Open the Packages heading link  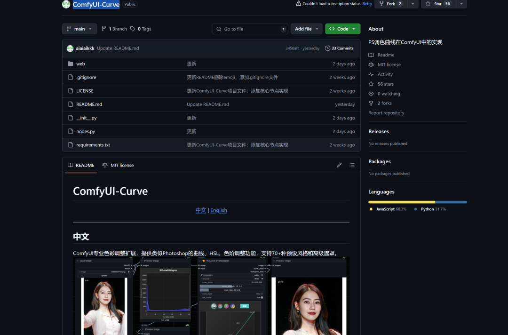(380, 161)
